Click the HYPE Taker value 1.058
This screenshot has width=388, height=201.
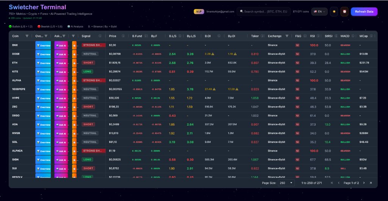pyautogui.click(x=255, y=98)
